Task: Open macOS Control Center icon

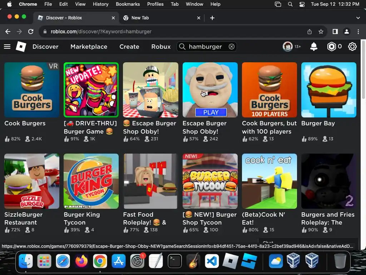Action: (x=302, y=4)
